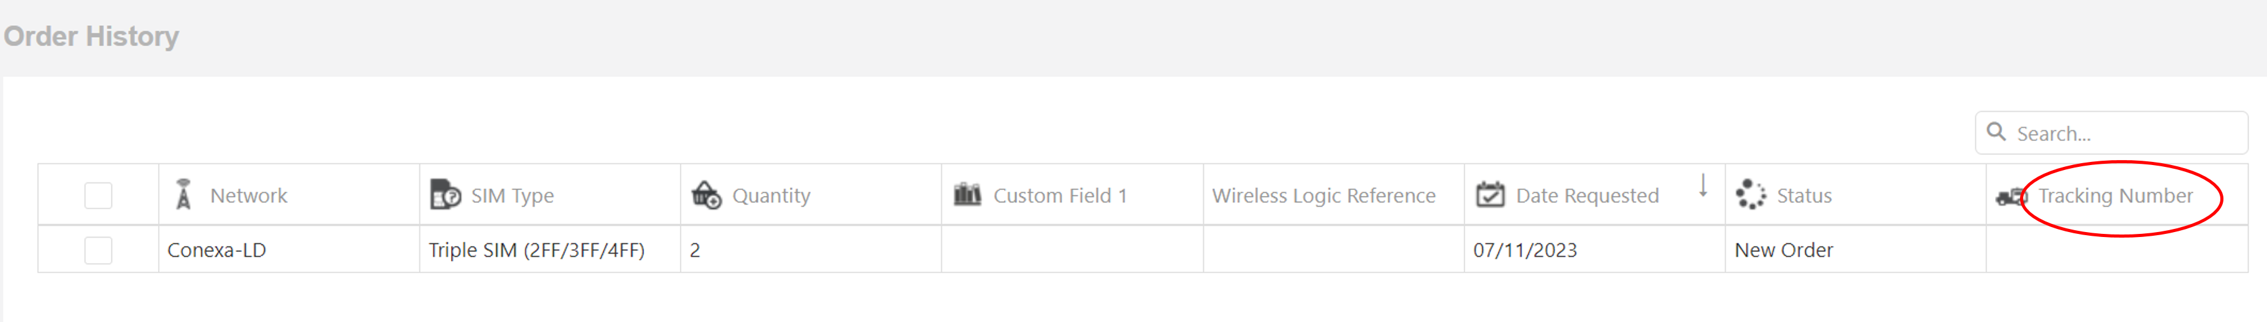
Task: Sort by the Status column header
Action: [1804, 195]
